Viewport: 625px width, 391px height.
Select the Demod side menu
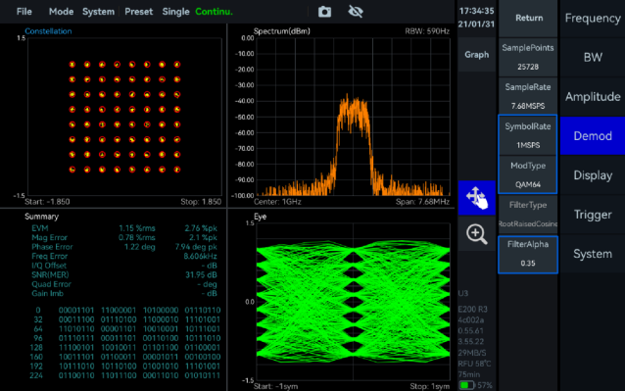(593, 136)
